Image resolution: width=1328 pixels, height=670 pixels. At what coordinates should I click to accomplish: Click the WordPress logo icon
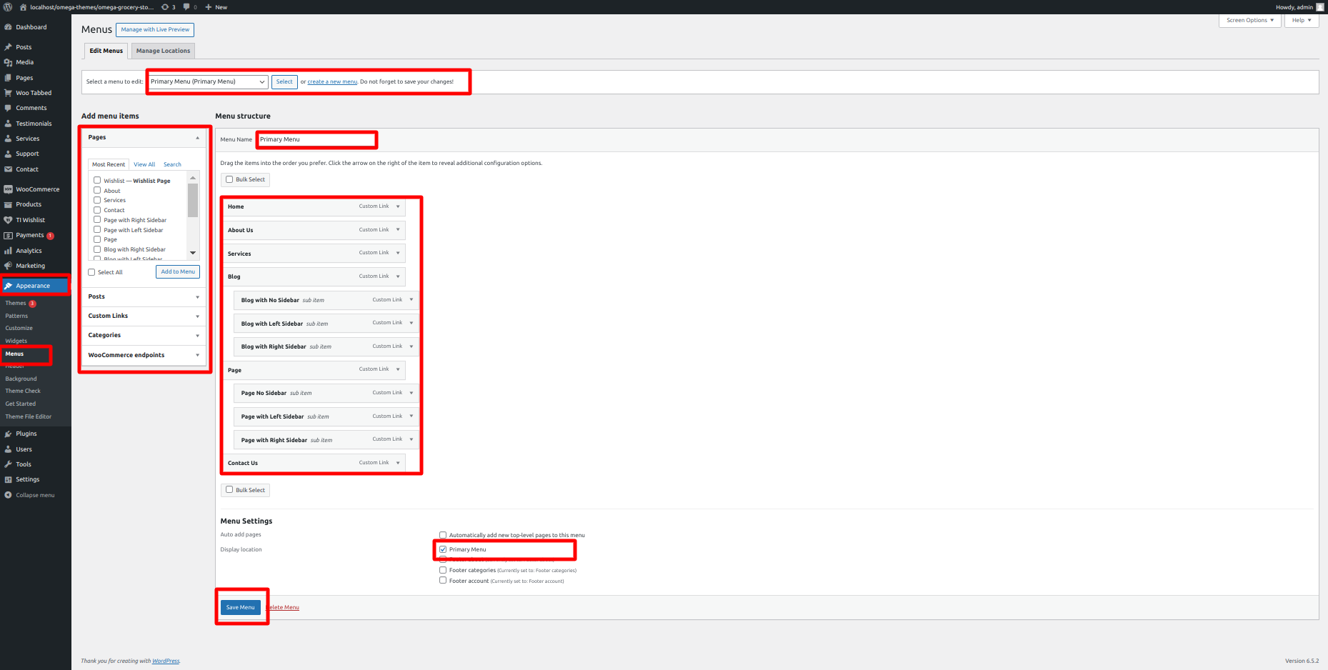point(7,7)
